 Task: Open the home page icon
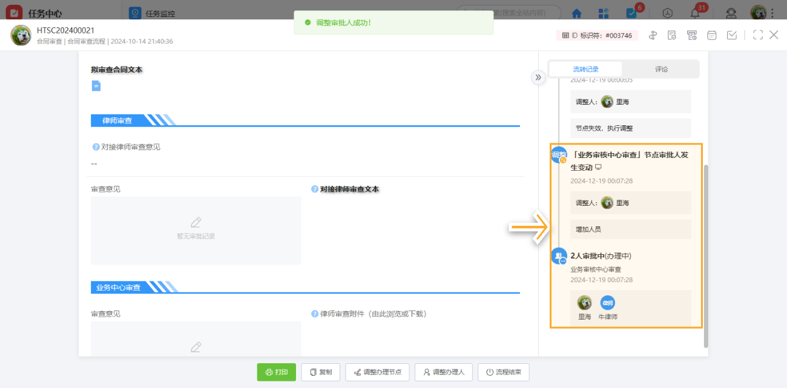pyautogui.click(x=576, y=13)
